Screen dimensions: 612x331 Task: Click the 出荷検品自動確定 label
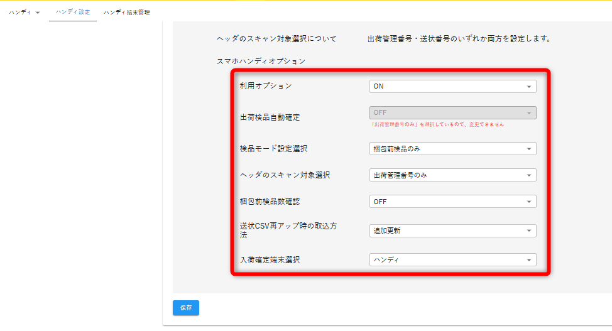pos(270,117)
